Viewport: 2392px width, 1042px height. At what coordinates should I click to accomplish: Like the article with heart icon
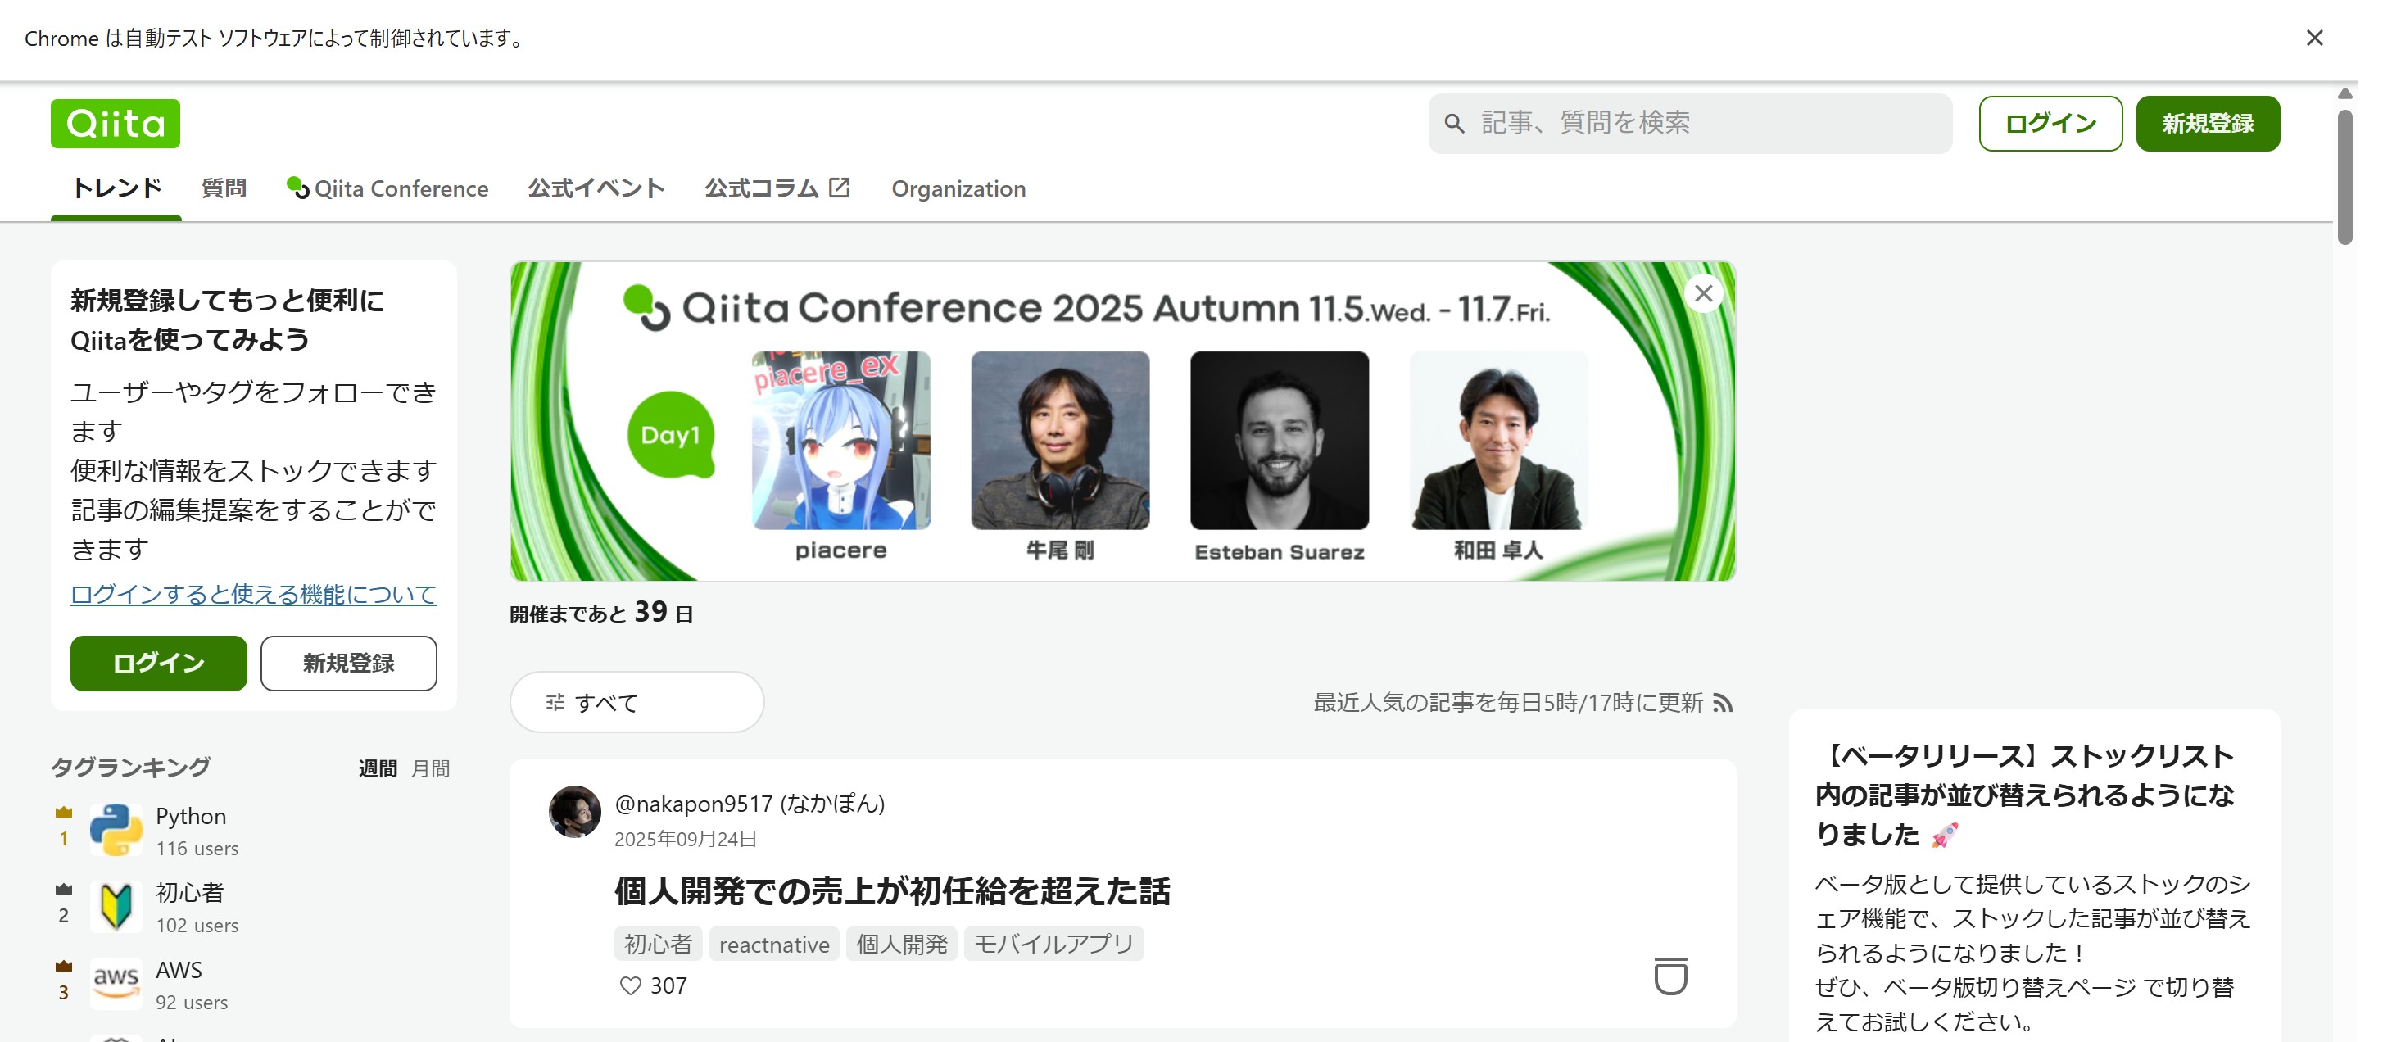click(x=631, y=985)
